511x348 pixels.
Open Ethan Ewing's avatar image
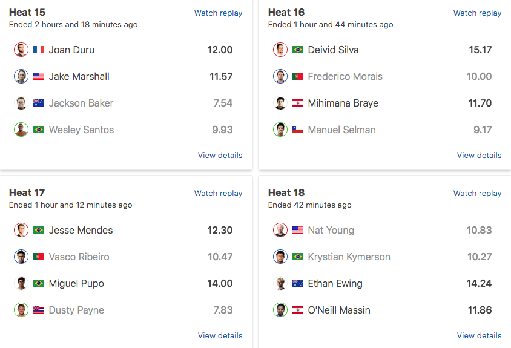(x=280, y=283)
